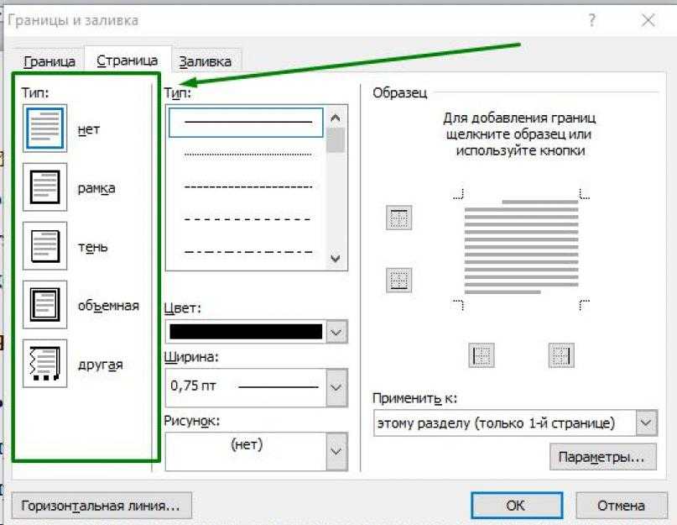This screenshot has width=677, height=525.
Task: Choose the 'другая' custom border icon
Action: click(45, 363)
